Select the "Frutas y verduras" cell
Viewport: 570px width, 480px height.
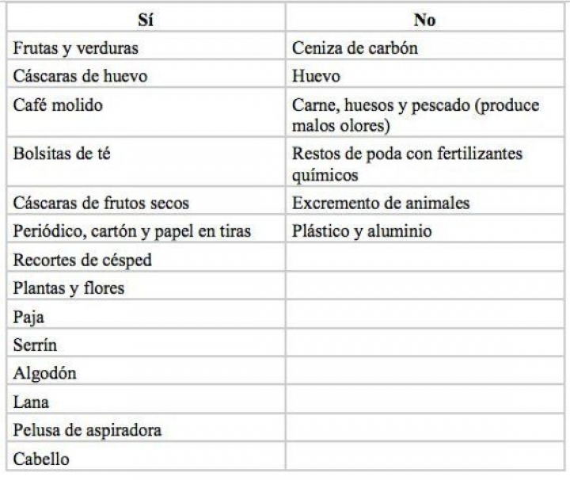(76, 48)
